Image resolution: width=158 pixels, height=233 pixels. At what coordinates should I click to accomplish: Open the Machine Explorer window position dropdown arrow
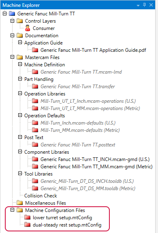138,6
